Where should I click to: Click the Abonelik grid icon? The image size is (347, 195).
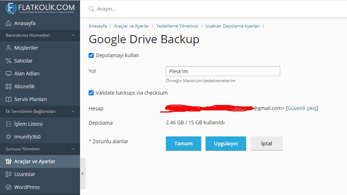[9, 86]
